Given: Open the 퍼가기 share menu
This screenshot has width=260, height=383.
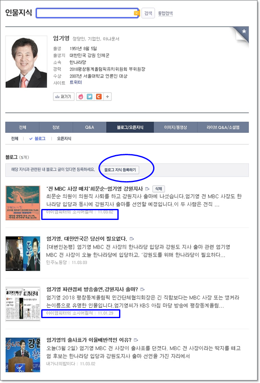Looking at the screenshot, I should [64, 97].
